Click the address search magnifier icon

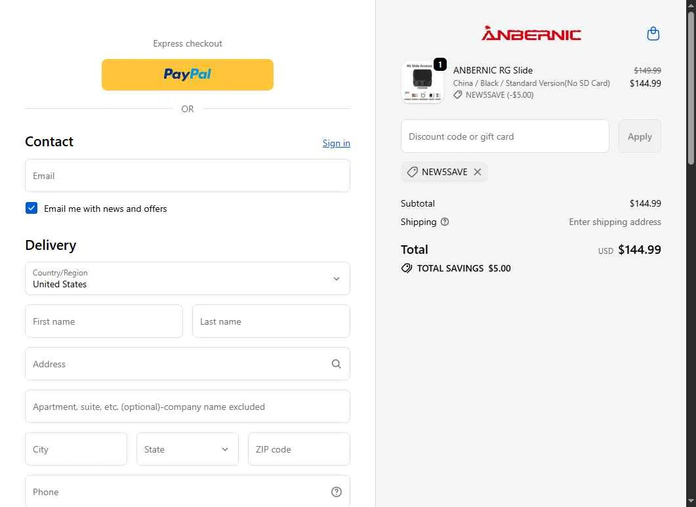click(x=337, y=364)
